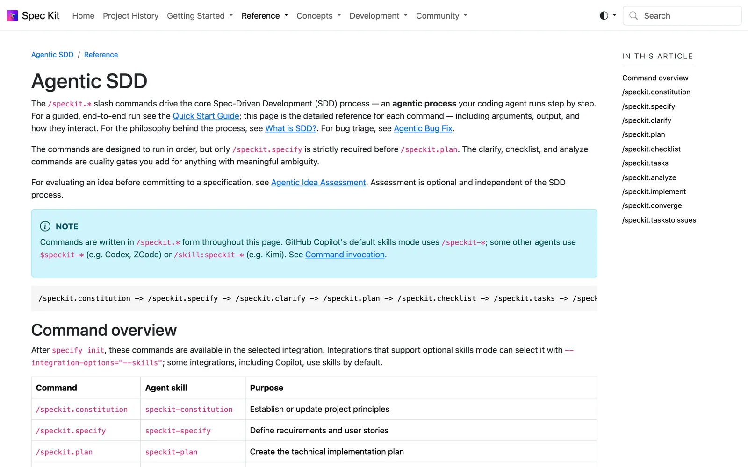Click the Spec Kit logo icon
The image size is (748, 467).
pyautogui.click(x=13, y=16)
